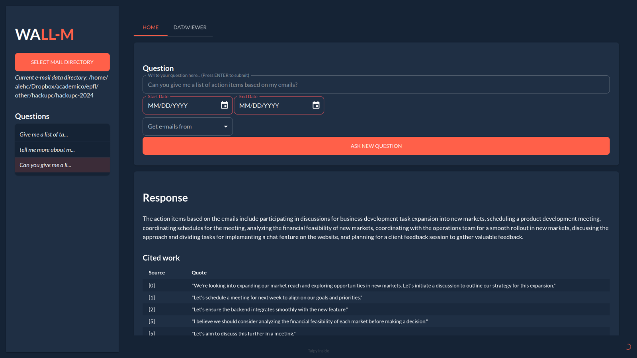Select the HOME tab
This screenshot has width=637, height=358.
pyautogui.click(x=150, y=27)
